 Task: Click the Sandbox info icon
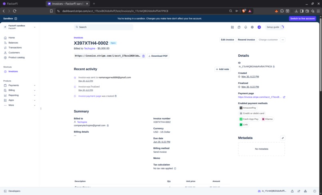coord(16,18)
